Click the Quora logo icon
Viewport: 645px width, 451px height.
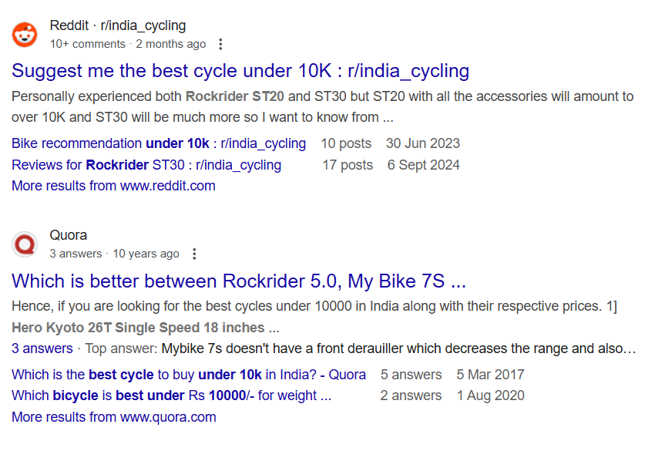25,244
